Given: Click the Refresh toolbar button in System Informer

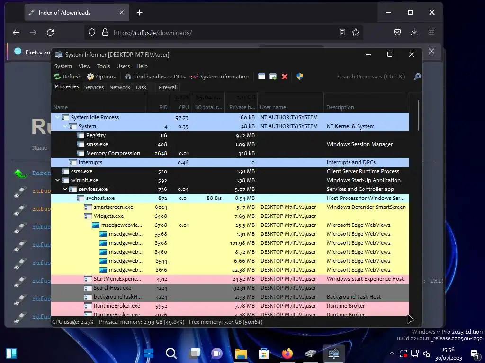Looking at the screenshot, I should [x=67, y=77].
